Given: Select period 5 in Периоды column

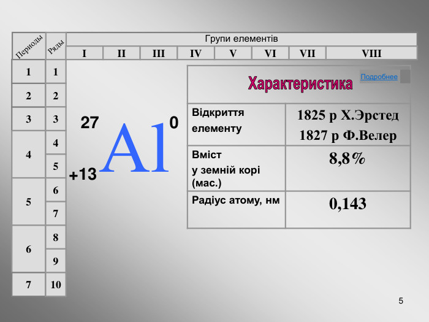Looking at the screenshot, I should click(x=28, y=202).
